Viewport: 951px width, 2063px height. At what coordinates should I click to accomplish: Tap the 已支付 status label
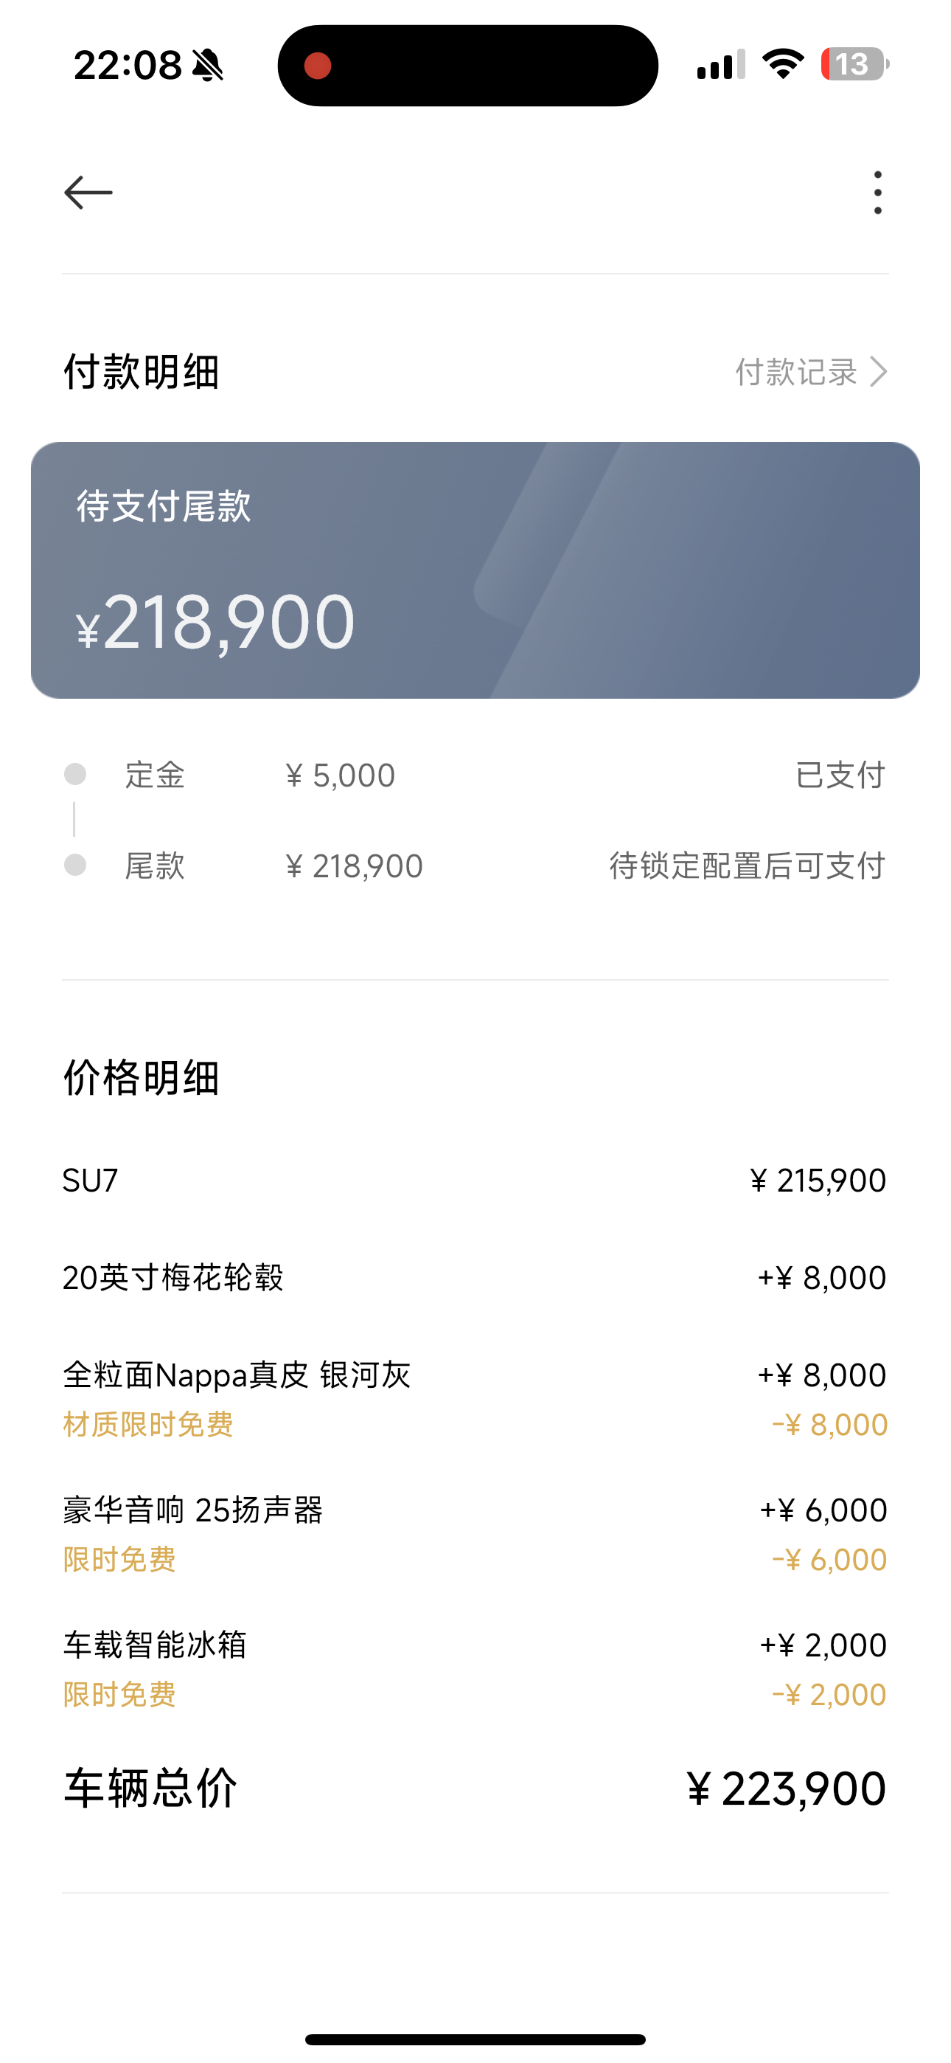[x=840, y=775]
